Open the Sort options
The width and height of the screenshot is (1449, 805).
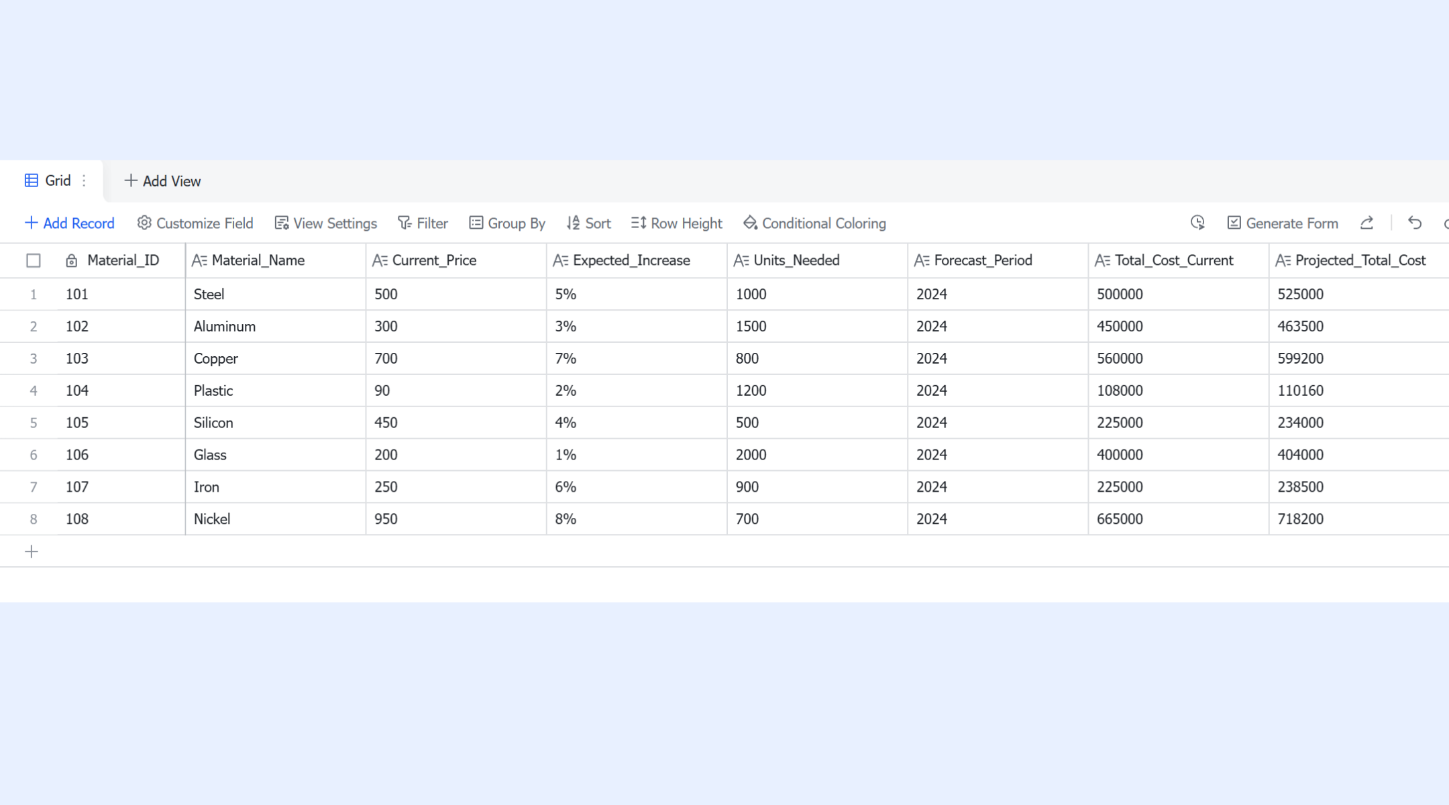(588, 223)
